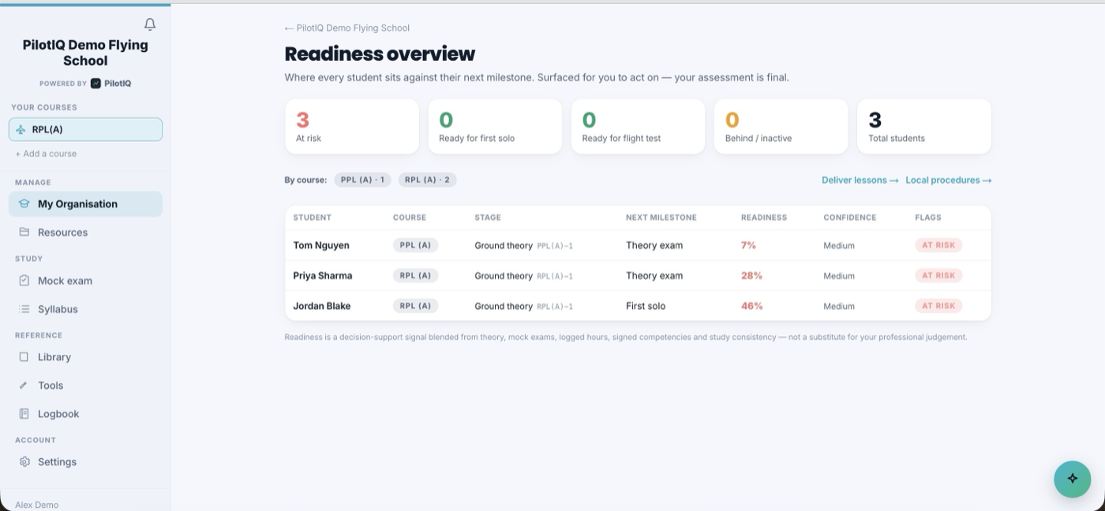Filter by RPL (A) · 2 chip
Image resolution: width=1105 pixels, height=511 pixels.
pyautogui.click(x=427, y=180)
